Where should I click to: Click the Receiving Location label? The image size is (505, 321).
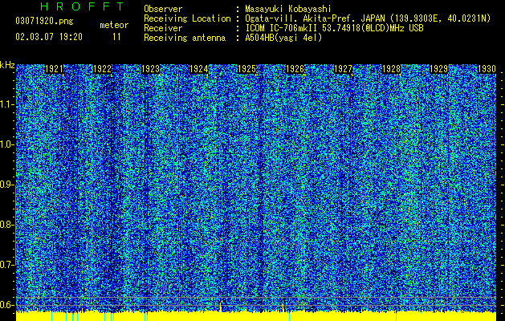[187, 18]
